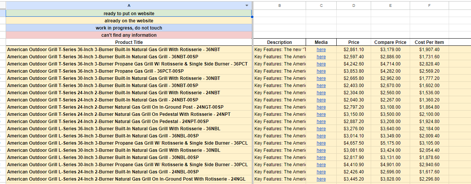This screenshot has height=184, width=471.
Task: Open 'here' media link for 24NGL grill
Action: point(321,179)
